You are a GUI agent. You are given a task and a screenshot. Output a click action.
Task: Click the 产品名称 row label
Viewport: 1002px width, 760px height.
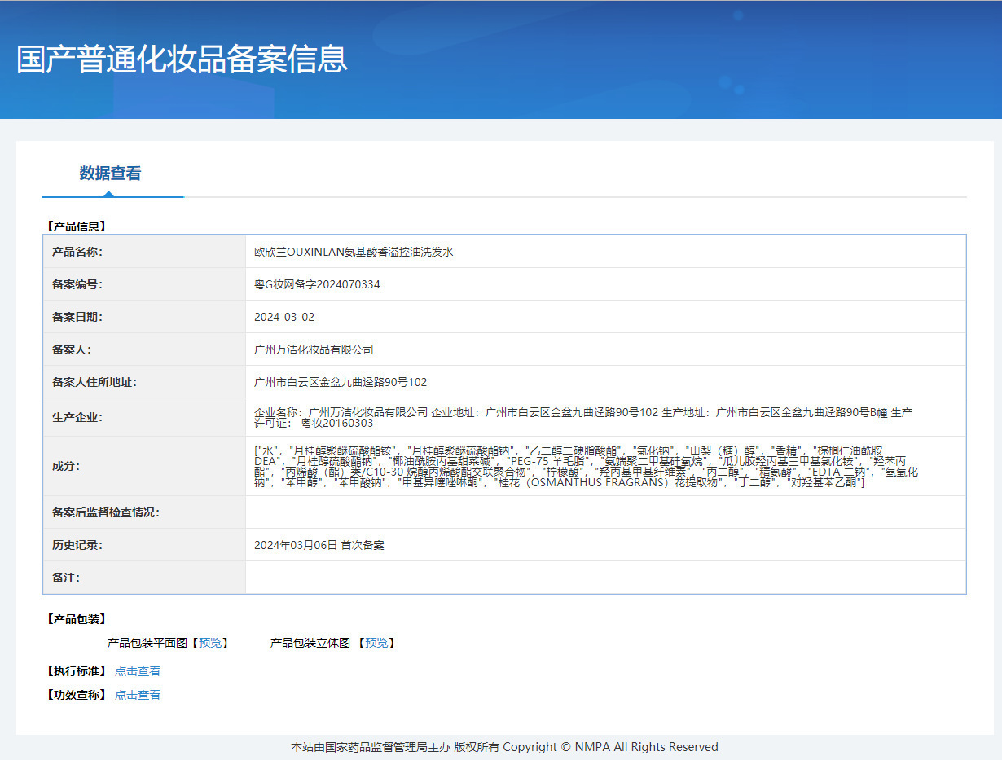click(77, 252)
